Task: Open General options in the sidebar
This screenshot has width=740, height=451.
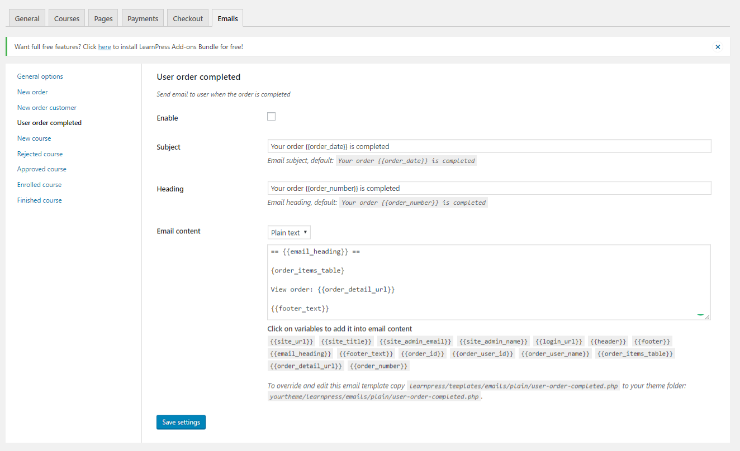Action: click(40, 76)
